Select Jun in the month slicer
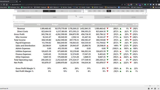160x90 pixels. pos(113,11)
